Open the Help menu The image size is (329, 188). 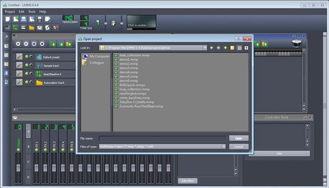[43, 11]
